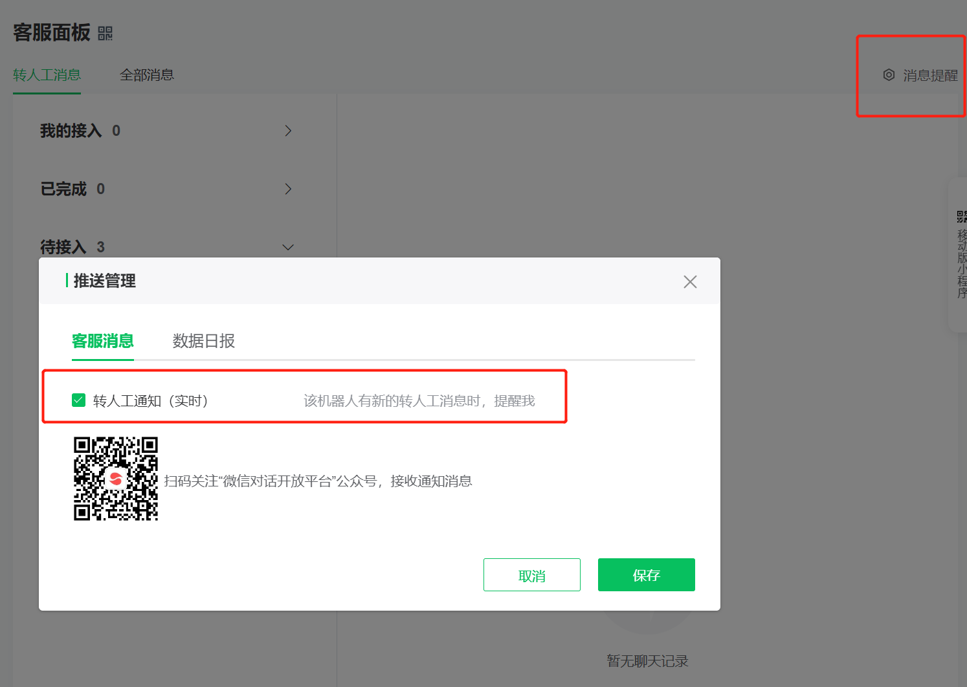Expand 已完成 chevron

(x=288, y=189)
